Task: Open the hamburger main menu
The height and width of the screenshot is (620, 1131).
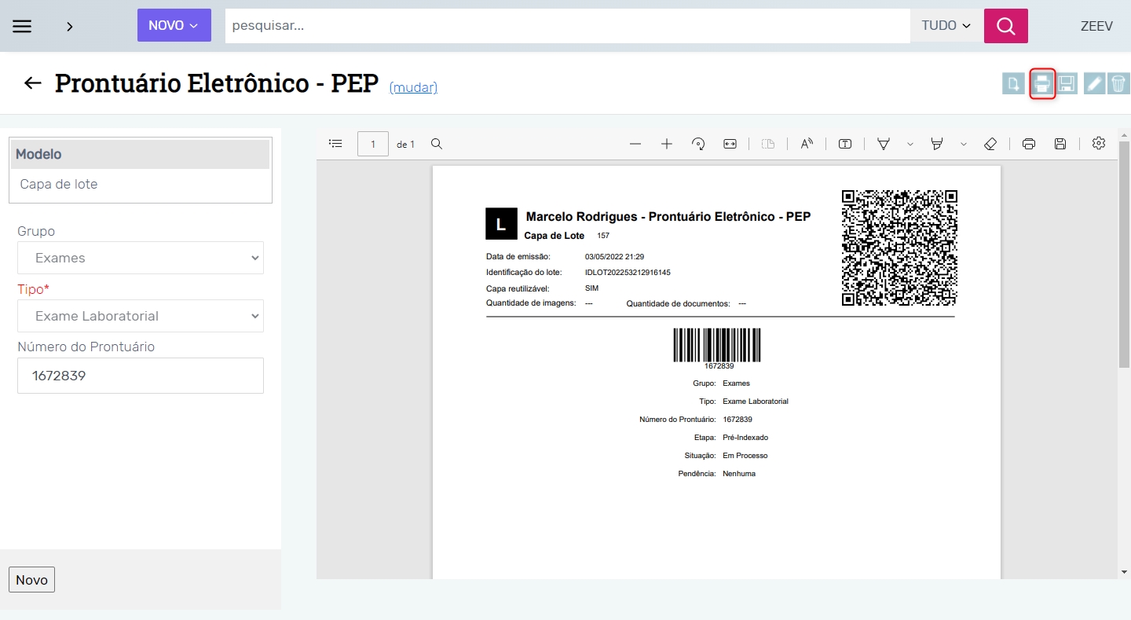Action: (x=22, y=26)
